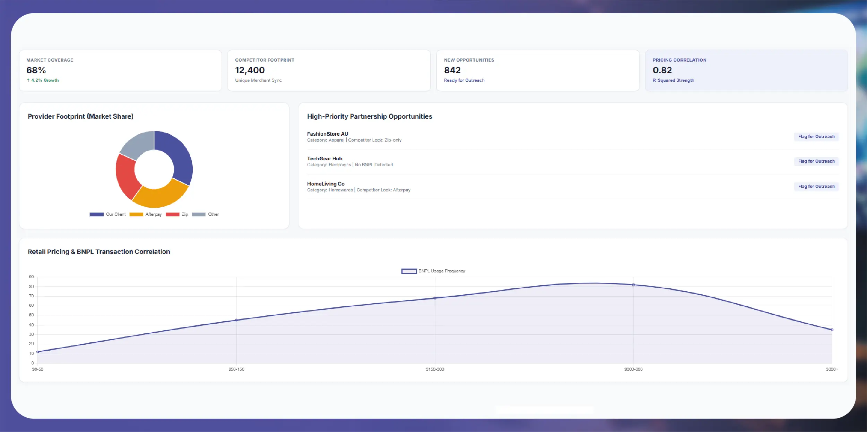Click the $150-300 x-axis label
The width and height of the screenshot is (867, 432).
[435, 369]
